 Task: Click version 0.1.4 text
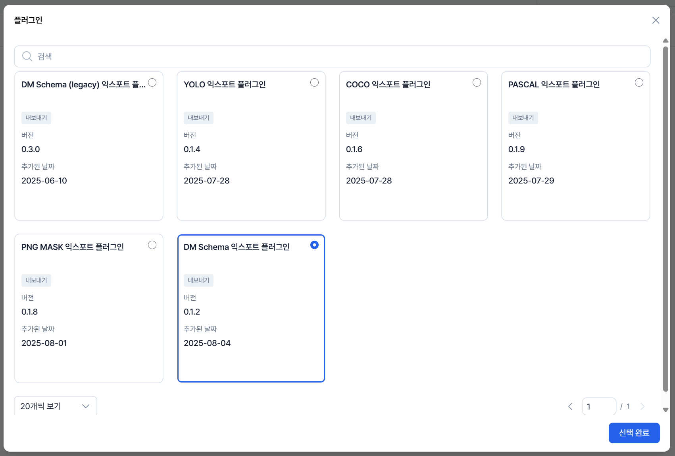192,149
